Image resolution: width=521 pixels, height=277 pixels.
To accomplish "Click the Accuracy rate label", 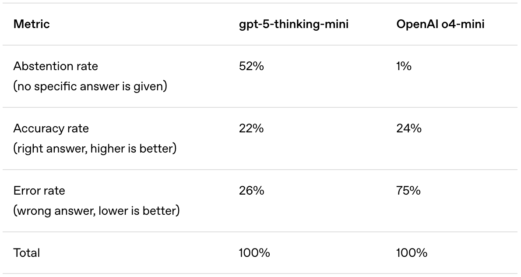I will [51, 128].
